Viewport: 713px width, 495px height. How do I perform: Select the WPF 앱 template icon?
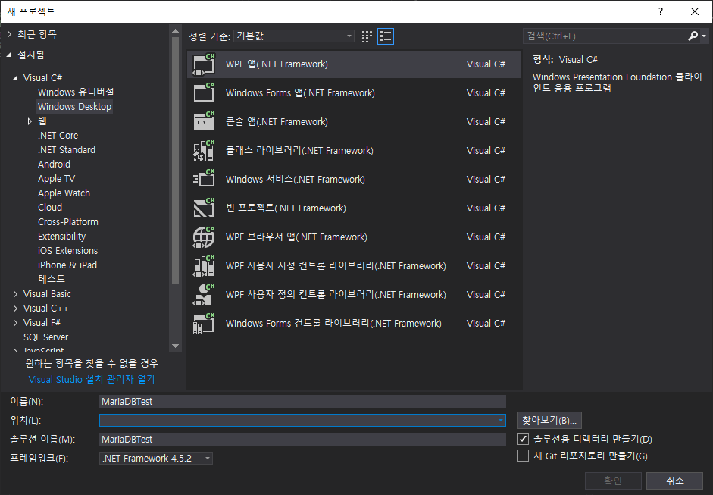[x=204, y=64]
